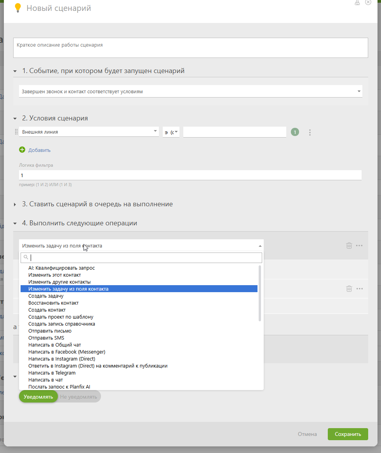The image size is (381, 453).
Task: Switch toggle to Уведомлять
Action: [x=38, y=397]
